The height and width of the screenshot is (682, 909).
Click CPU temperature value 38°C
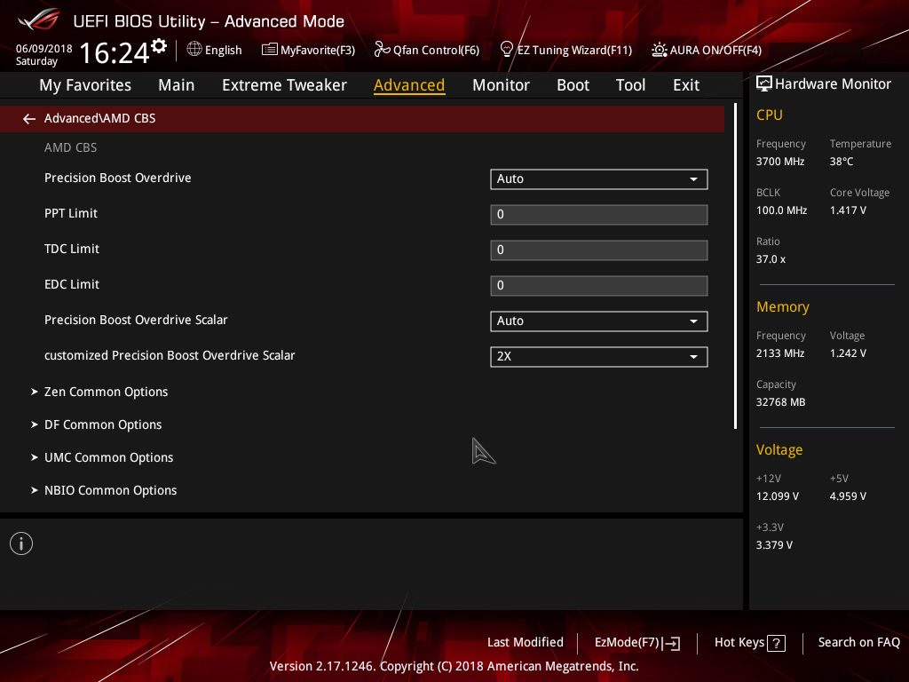pyautogui.click(x=842, y=162)
